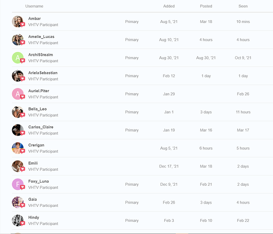
Task: Click the pink Auriel.Piter avatar icon
Action: [18, 94]
